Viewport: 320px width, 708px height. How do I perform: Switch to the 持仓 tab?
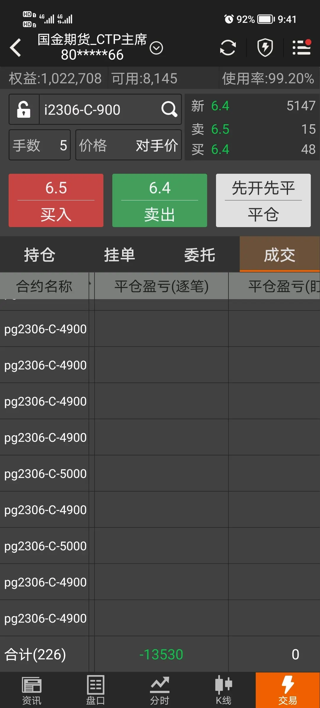[40, 255]
